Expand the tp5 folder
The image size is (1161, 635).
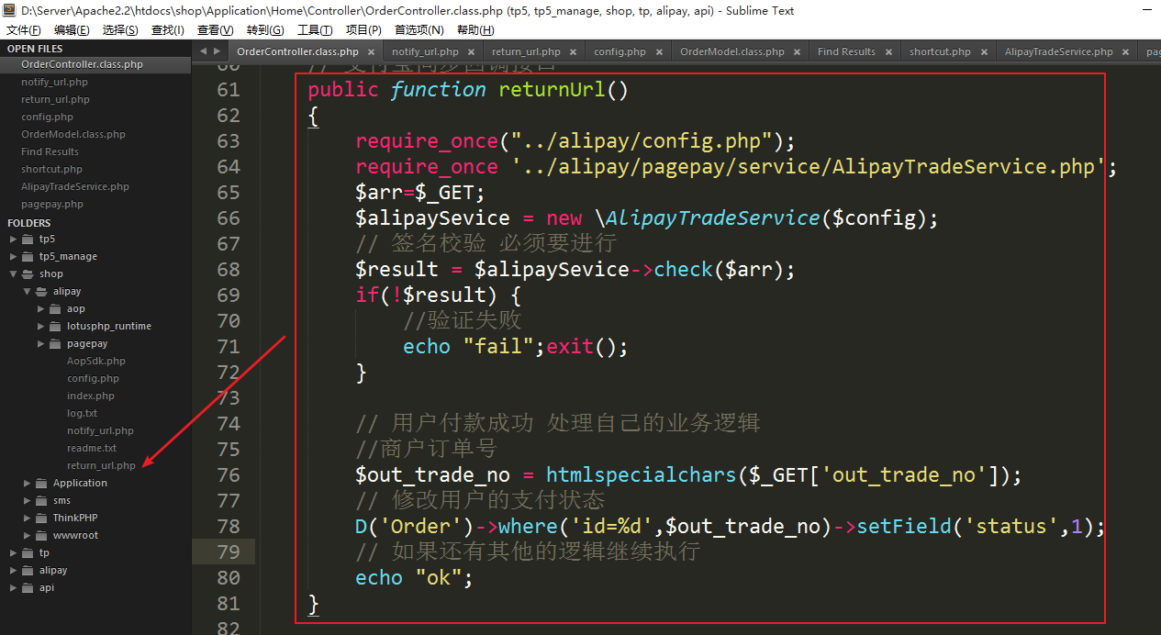pos(13,239)
